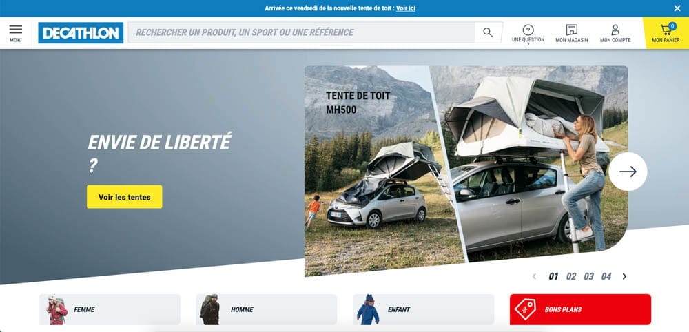Click the Decathlon logo
This screenshot has width=689, height=332.
tap(81, 32)
